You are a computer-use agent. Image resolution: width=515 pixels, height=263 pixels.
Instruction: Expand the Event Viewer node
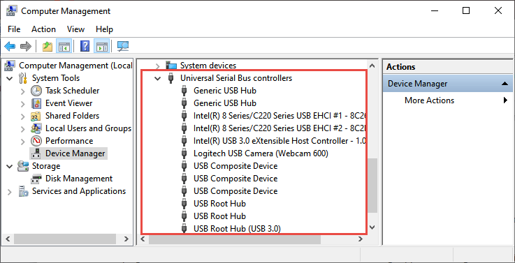point(22,104)
